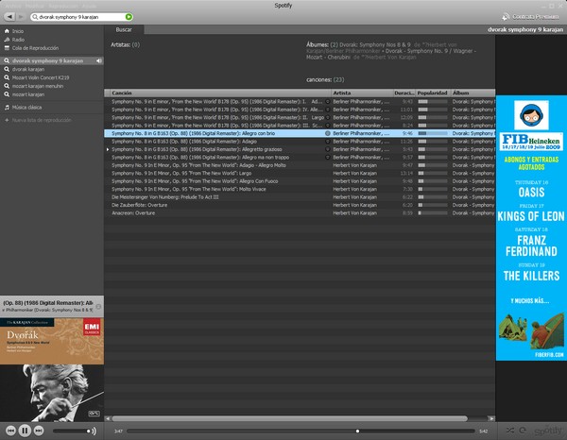Image resolution: width=567 pixels, height=440 pixels.
Task: Open album link 'Dvorak - Symphony No. 9 / Wagner'
Action: pos(430,51)
